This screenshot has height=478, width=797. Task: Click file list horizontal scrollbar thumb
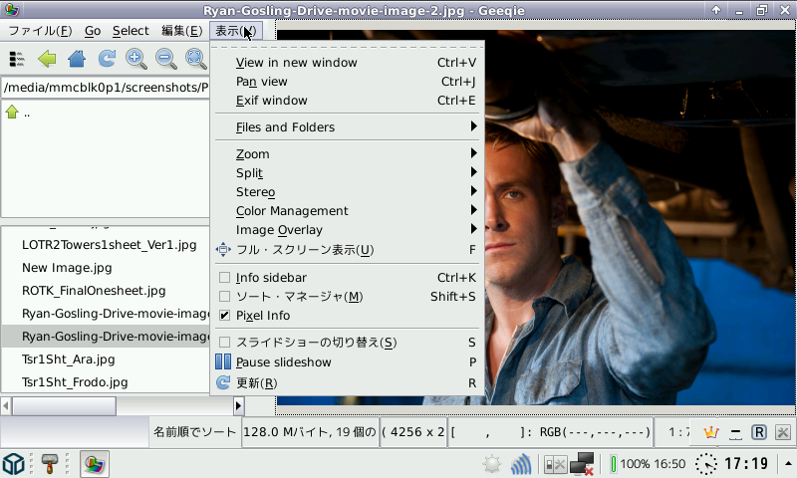tap(64, 406)
